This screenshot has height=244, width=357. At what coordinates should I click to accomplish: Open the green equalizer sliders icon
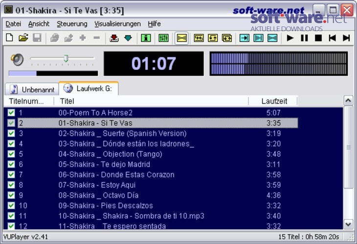pyautogui.click(x=163, y=38)
